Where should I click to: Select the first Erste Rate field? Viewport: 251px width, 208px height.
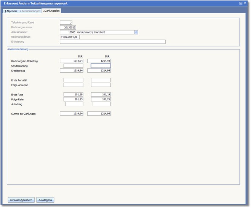click(73, 94)
